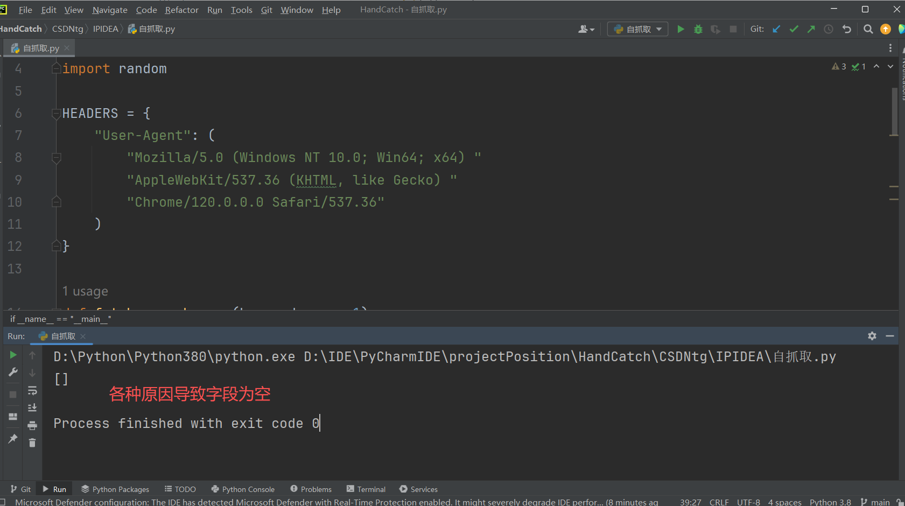Run with coverage using the shield icon
This screenshot has height=506, width=905.
715,29
